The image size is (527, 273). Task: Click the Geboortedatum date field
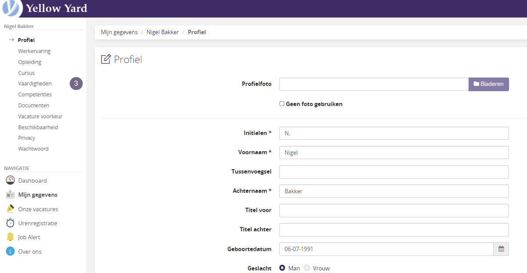[386, 249]
